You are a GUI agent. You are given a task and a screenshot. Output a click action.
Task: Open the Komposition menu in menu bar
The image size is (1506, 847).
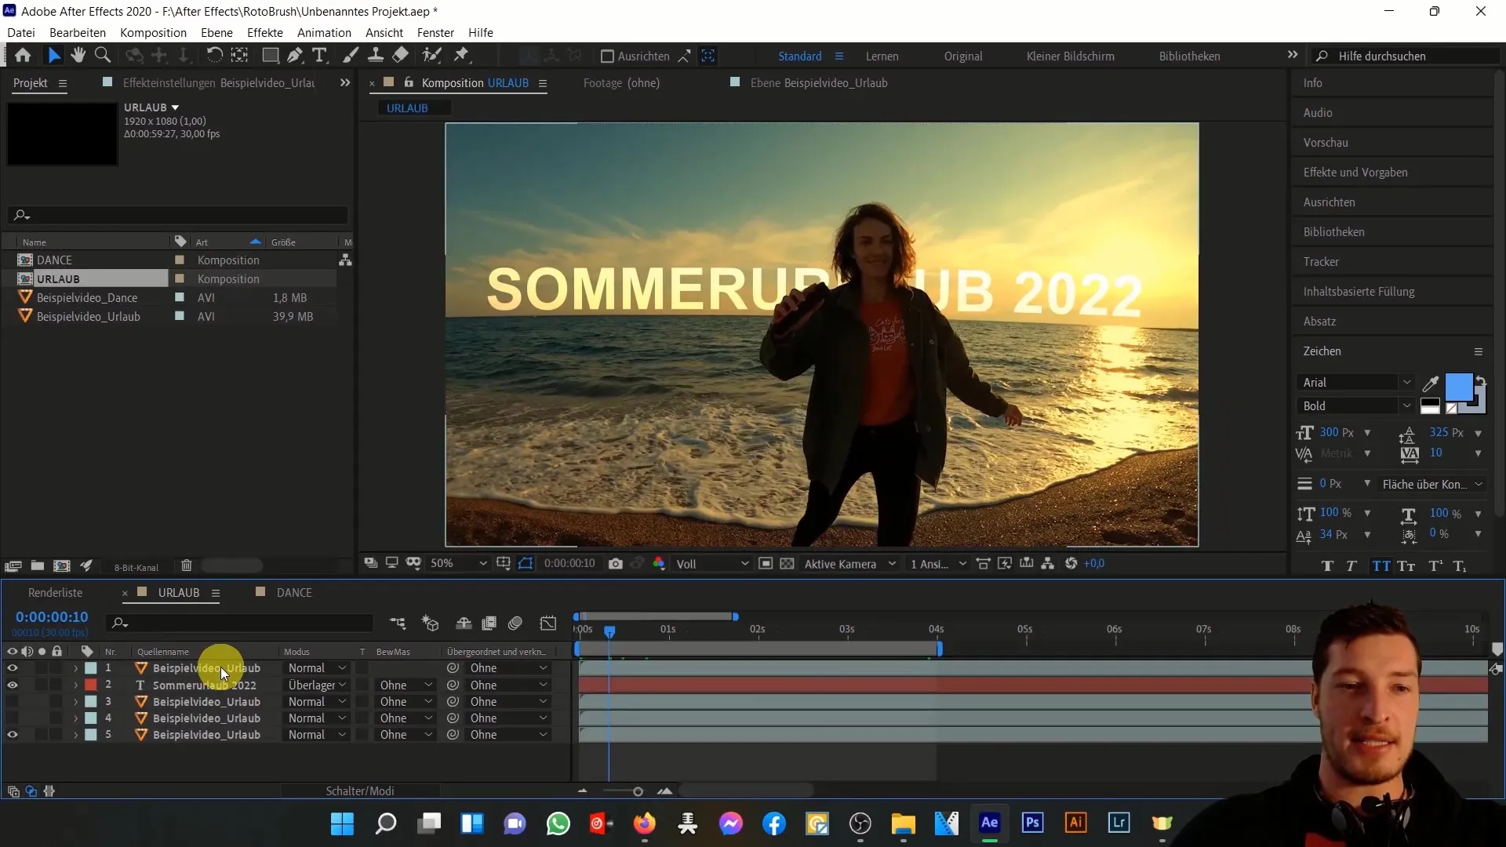pyautogui.click(x=153, y=32)
